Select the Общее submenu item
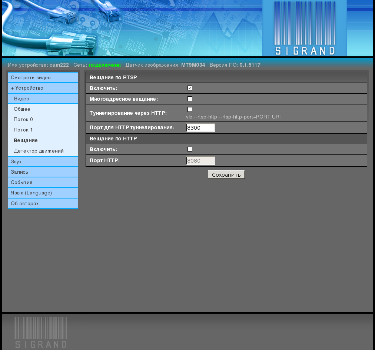The height and width of the screenshot is (350, 375). 22,109
